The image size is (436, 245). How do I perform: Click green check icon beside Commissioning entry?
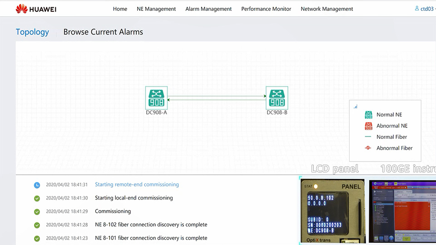point(37,211)
